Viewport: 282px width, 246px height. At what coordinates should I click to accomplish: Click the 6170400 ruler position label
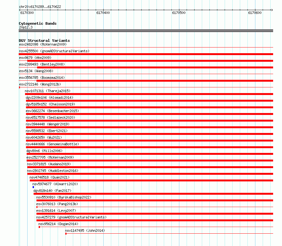click(x=103, y=13)
